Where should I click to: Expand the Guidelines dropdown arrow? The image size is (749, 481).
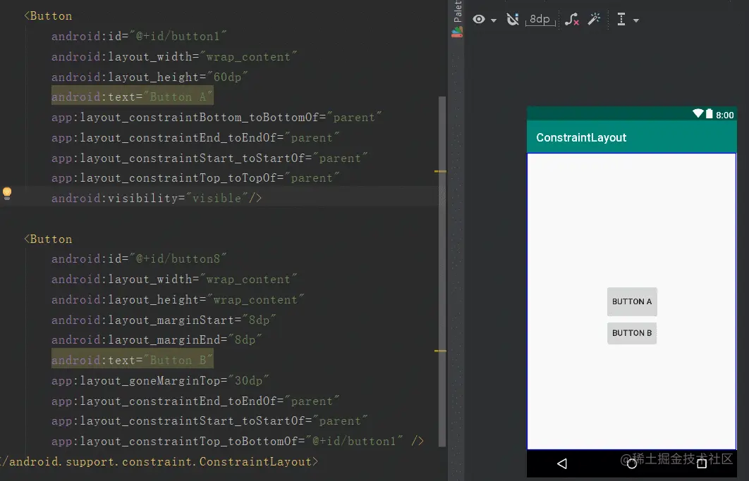(635, 20)
